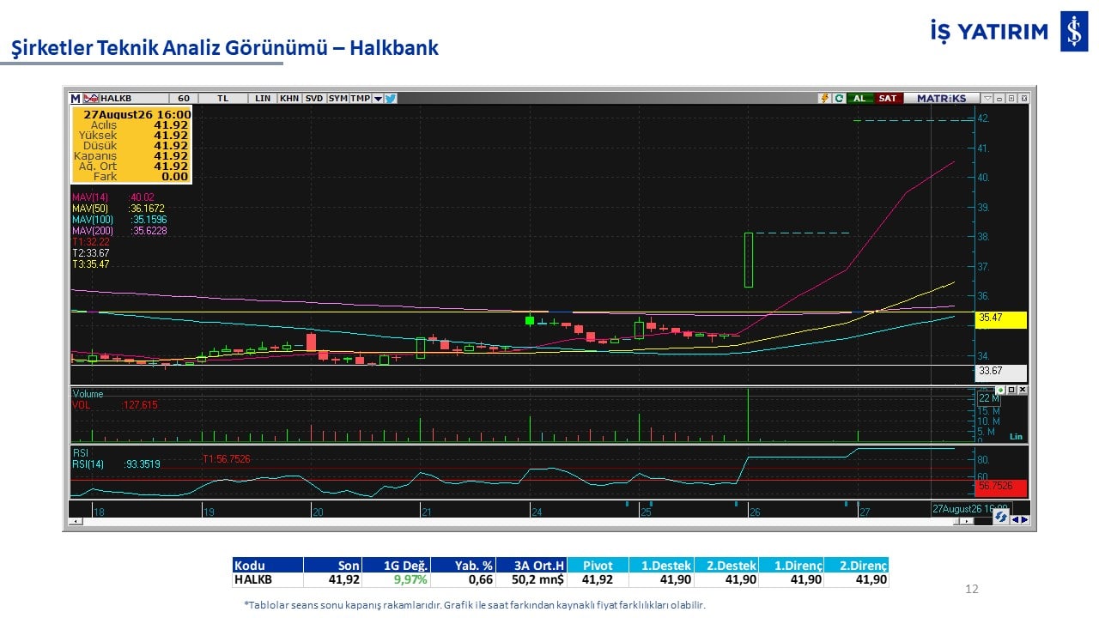This screenshot has height=618, width=1099.
Task: Click the Kodu table column header
Action: [x=268, y=566]
